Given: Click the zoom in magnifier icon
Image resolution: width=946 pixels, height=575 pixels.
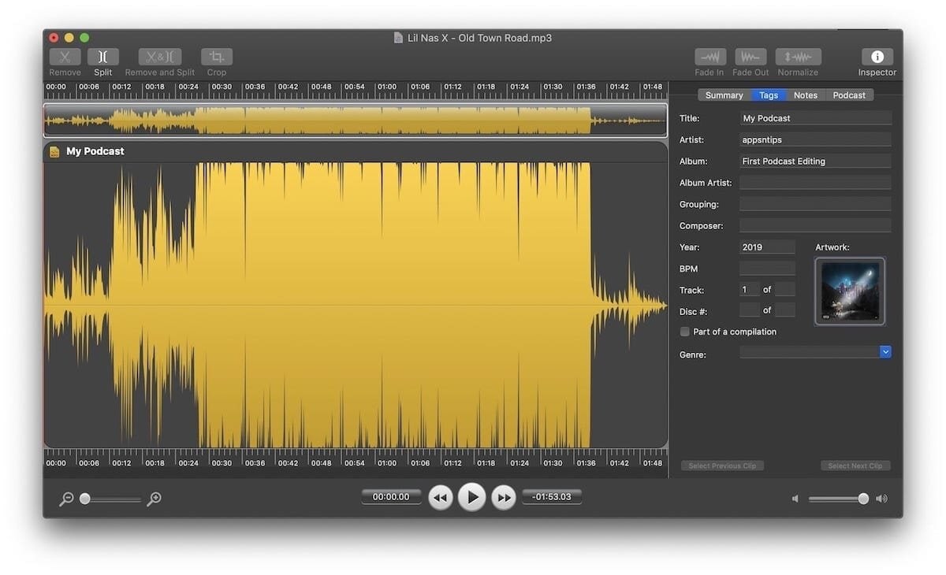Looking at the screenshot, I should [x=155, y=498].
